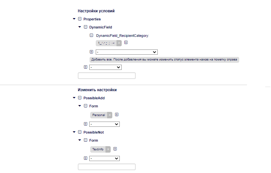Collapse the Properties tree arrow
This screenshot has height=173, width=271.
click(x=74, y=19)
